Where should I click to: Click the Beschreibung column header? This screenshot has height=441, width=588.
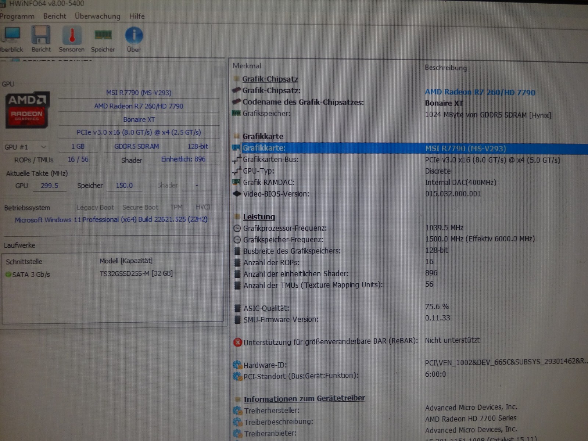[446, 68]
